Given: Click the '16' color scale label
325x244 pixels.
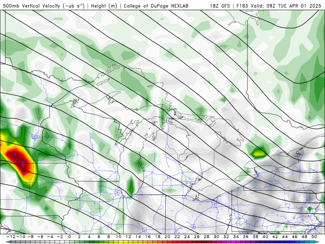Looking at the screenshot, I should [148, 237].
